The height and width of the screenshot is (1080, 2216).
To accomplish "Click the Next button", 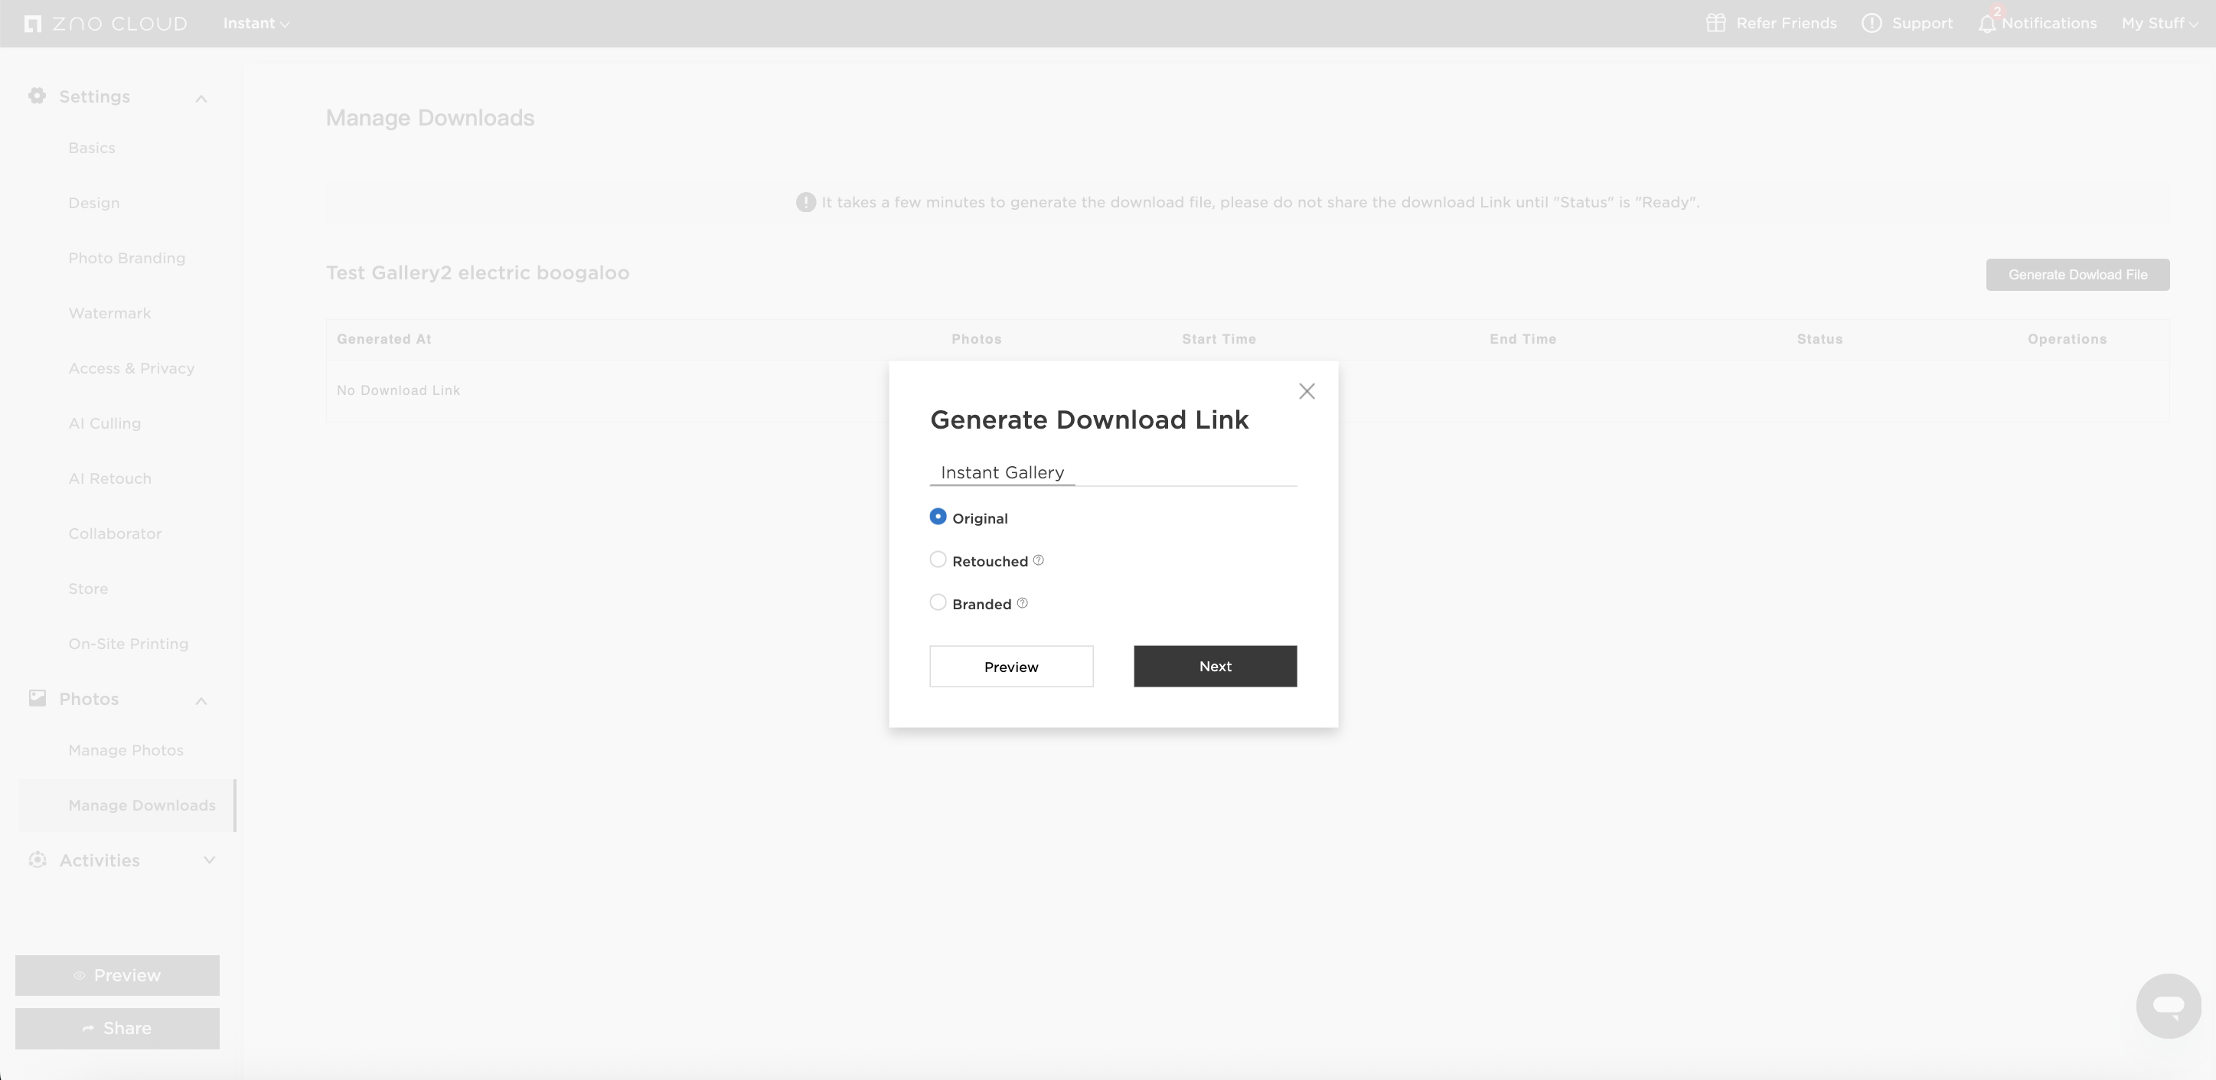I will [1215, 667].
